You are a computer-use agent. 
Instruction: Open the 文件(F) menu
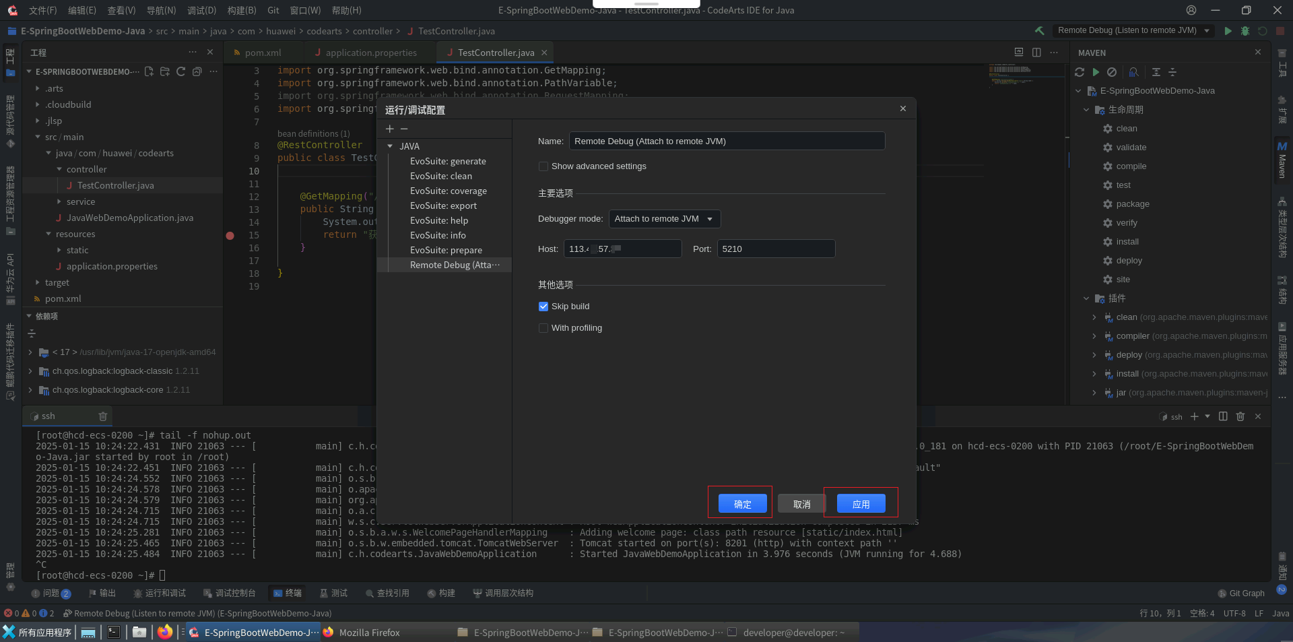point(43,10)
